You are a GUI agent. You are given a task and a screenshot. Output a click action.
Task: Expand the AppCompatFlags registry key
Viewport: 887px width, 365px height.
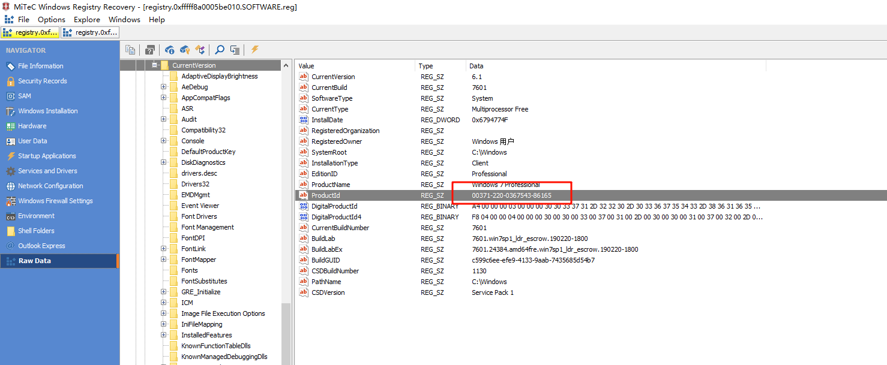click(163, 98)
